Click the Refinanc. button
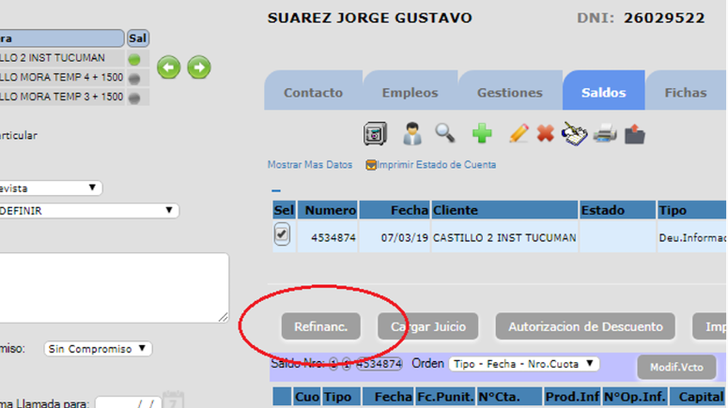 point(320,327)
